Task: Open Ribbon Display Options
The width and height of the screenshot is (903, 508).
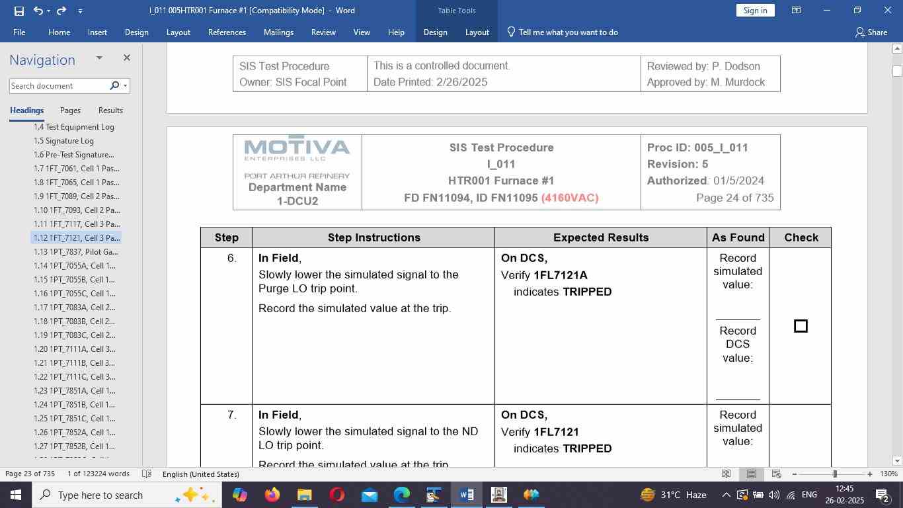Action: pos(797,11)
